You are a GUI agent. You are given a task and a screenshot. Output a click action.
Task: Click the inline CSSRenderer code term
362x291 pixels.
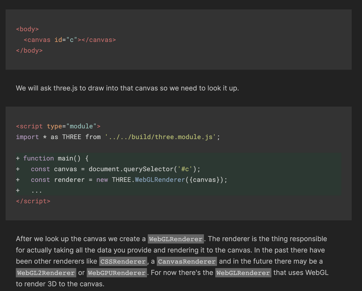click(123, 262)
